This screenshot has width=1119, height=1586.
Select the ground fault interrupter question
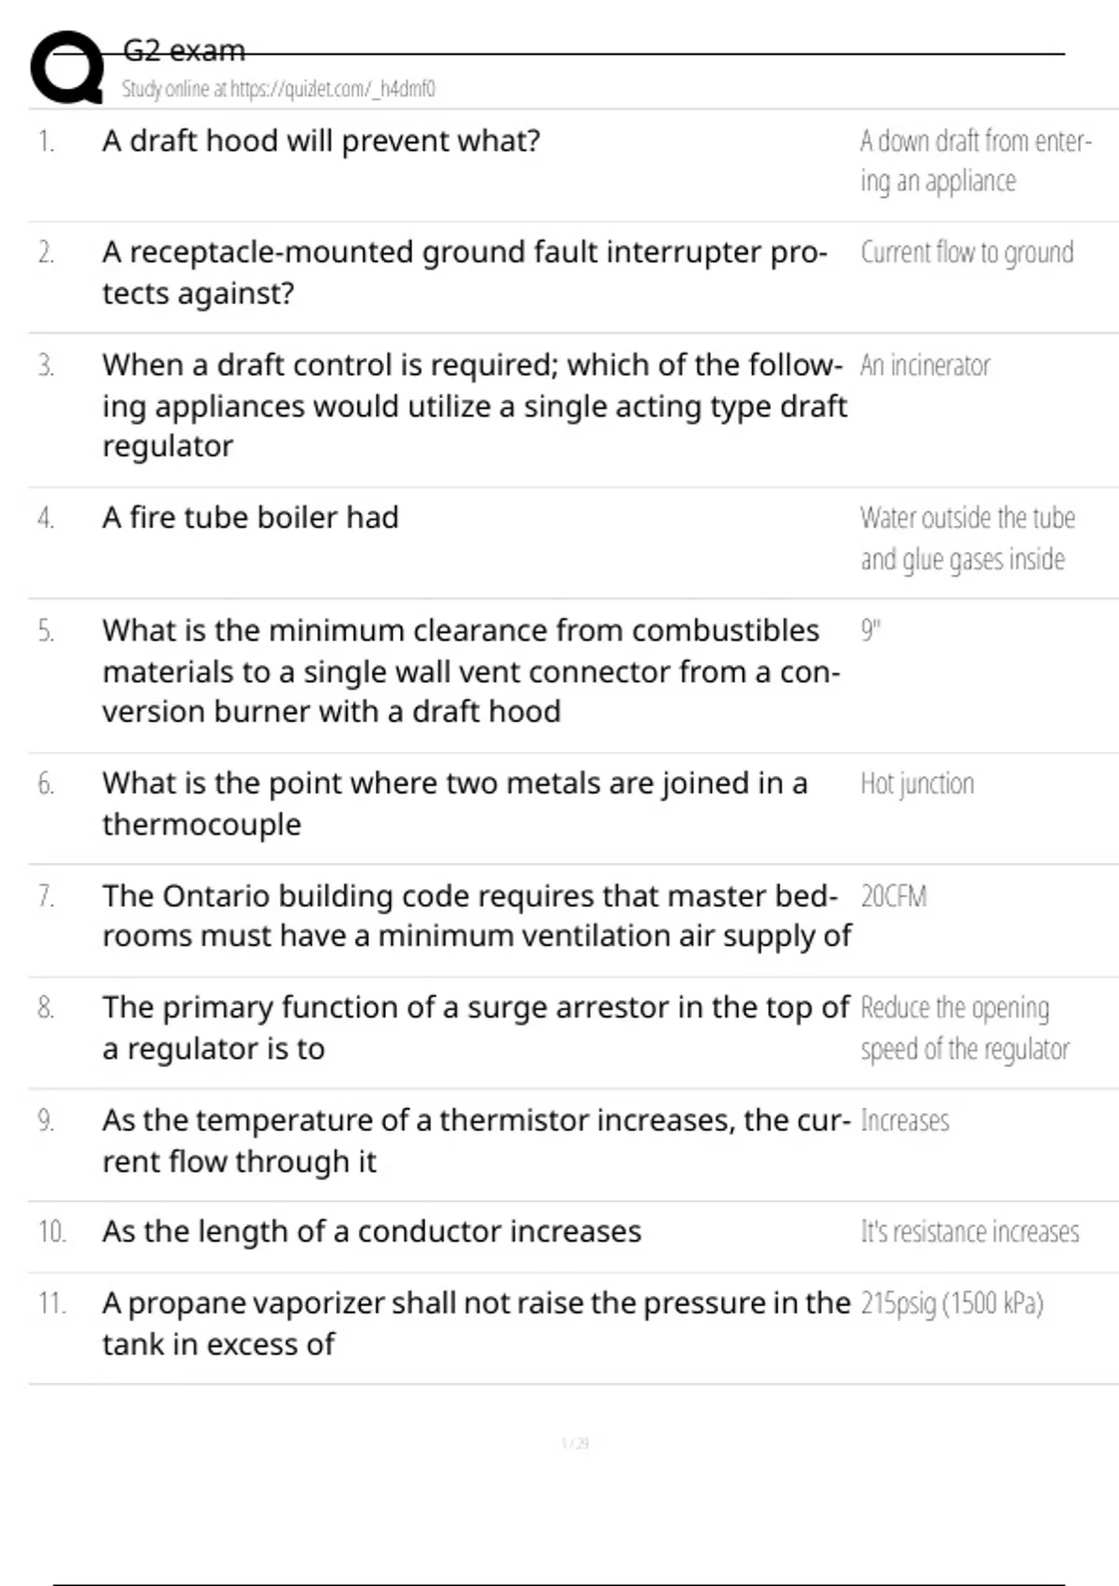point(463,272)
